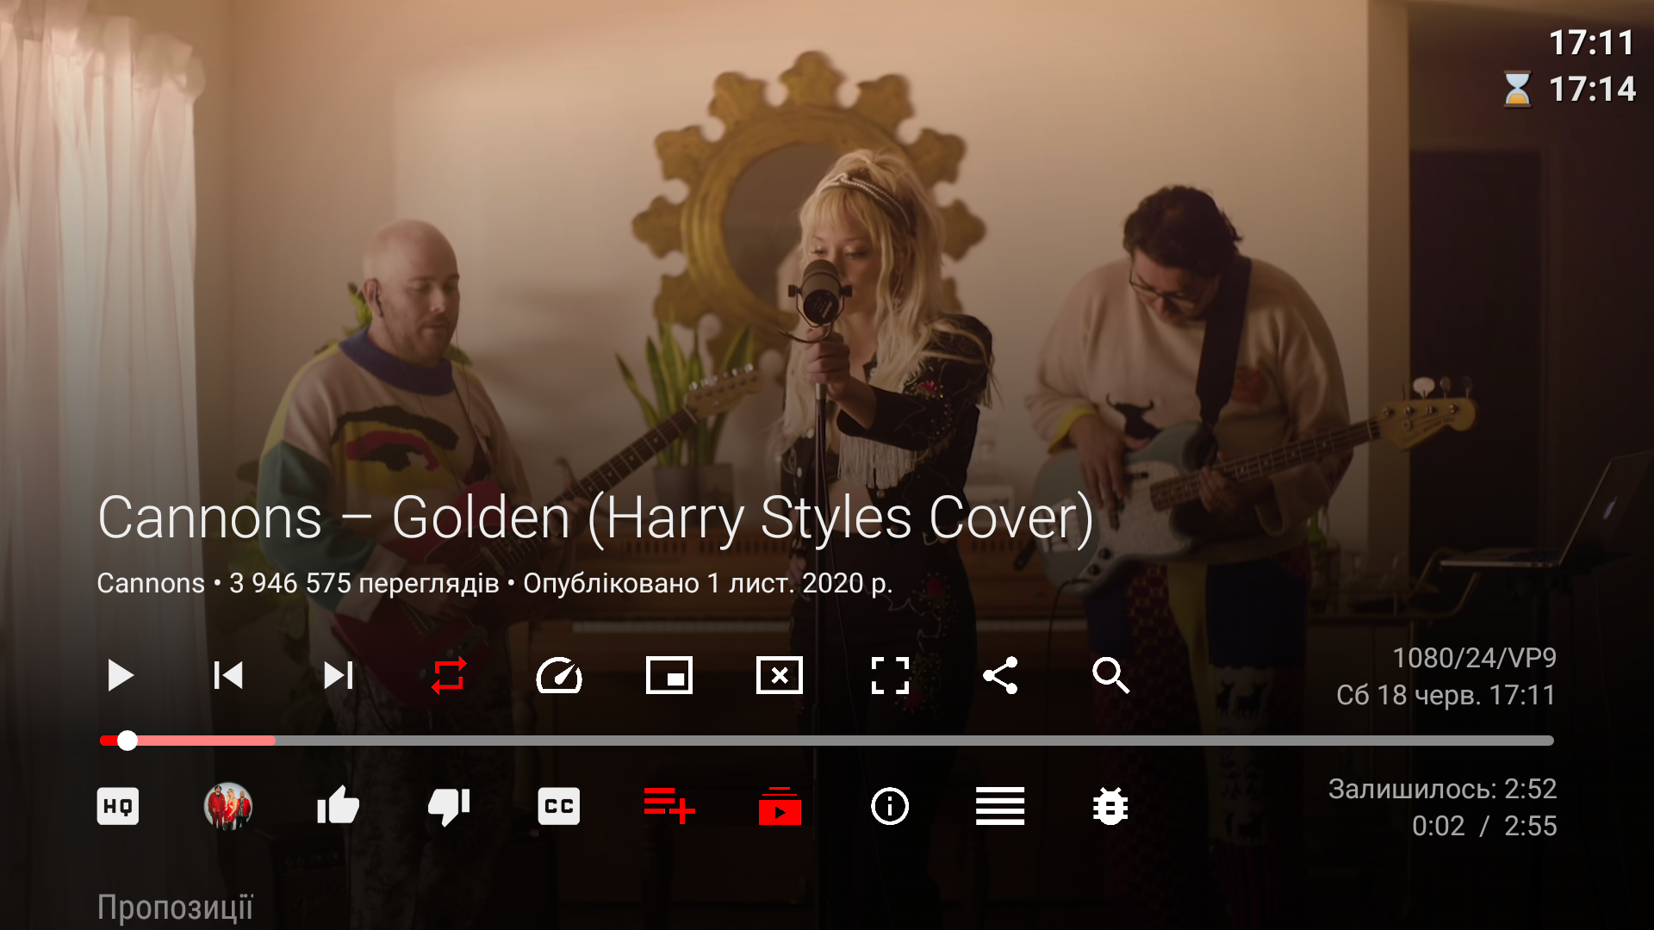Click the channel avatar thumbnail
Image resolution: width=1654 pixels, height=930 pixels.
point(228,807)
